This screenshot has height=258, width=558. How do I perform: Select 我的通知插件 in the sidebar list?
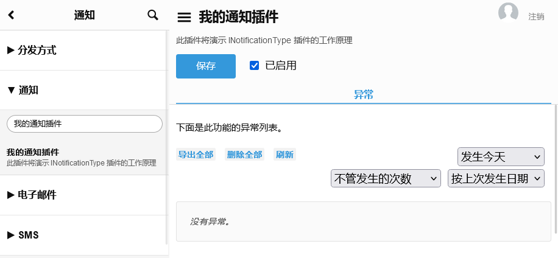coord(41,152)
